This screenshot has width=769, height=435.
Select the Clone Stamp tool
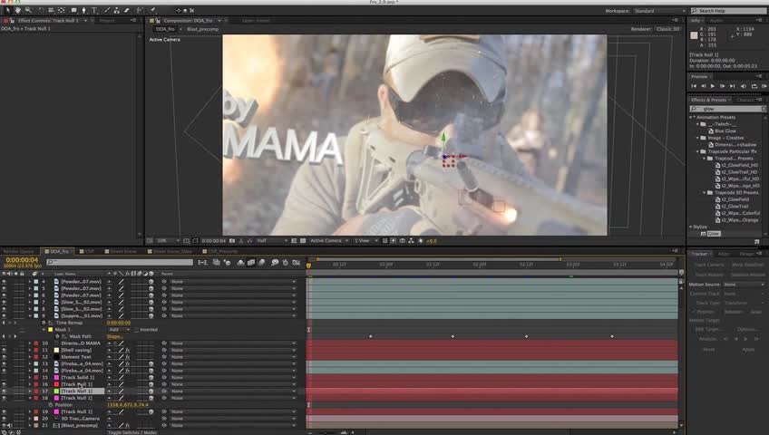117,10
